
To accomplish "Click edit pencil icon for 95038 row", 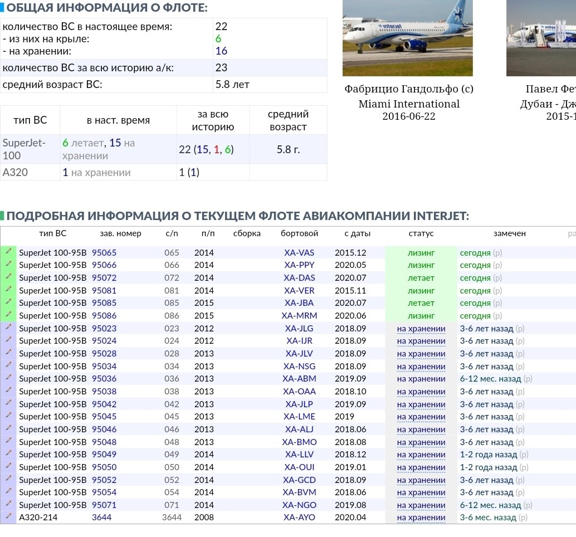I will click(x=8, y=390).
